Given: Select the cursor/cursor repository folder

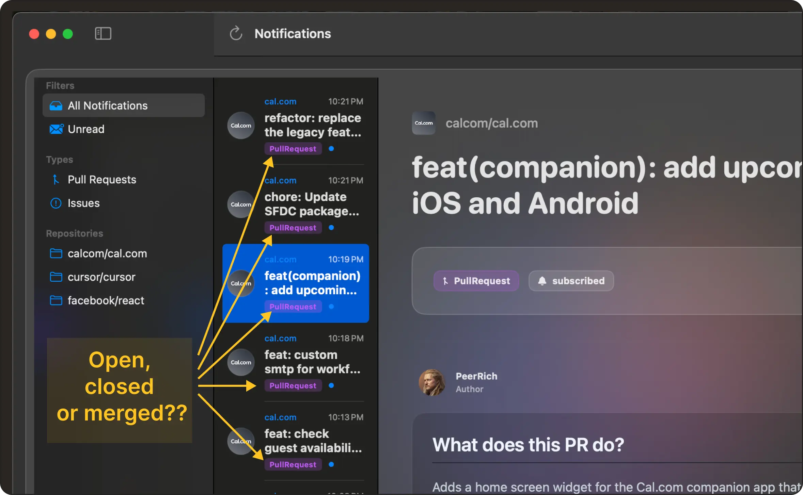Looking at the screenshot, I should (101, 277).
